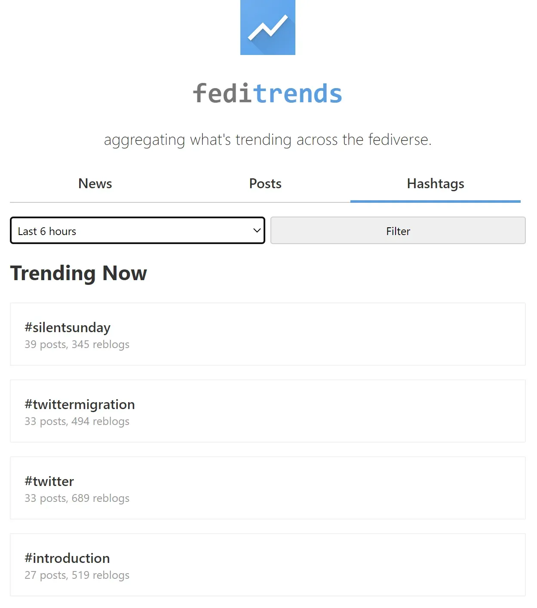Select the Hashtags tab
Image resolution: width=537 pixels, height=608 pixels.
click(x=436, y=183)
